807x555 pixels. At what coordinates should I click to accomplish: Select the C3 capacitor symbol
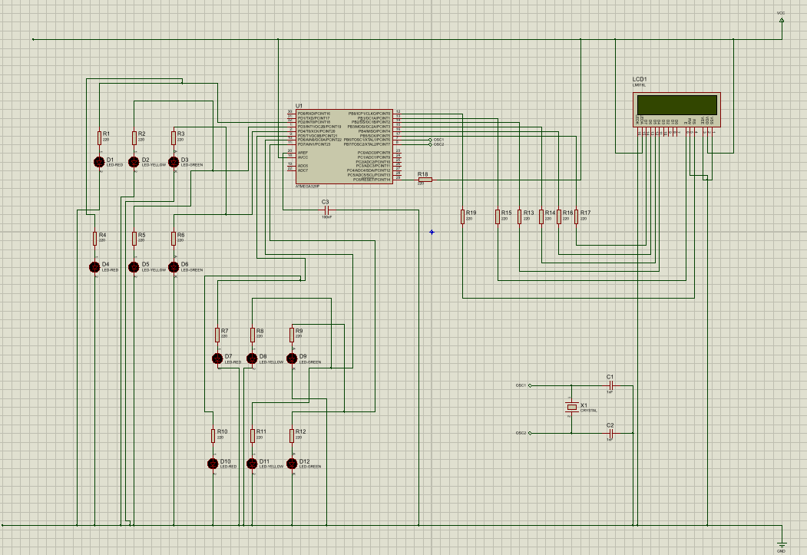tap(326, 210)
